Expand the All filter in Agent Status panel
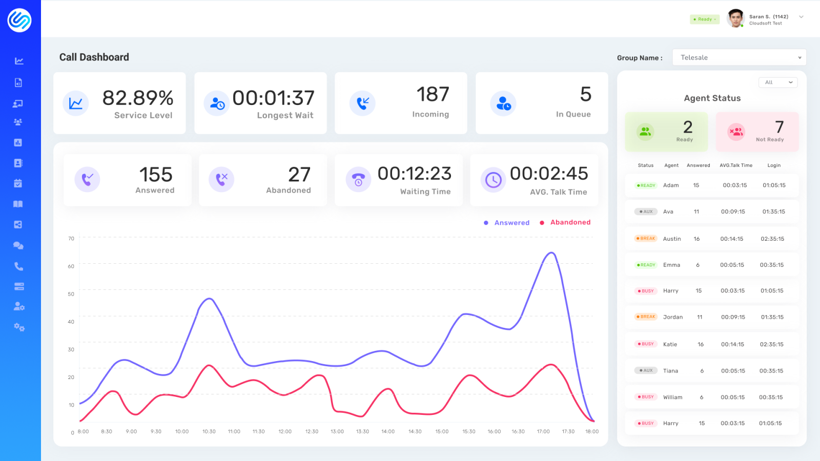The height and width of the screenshot is (461, 820). [x=778, y=82]
